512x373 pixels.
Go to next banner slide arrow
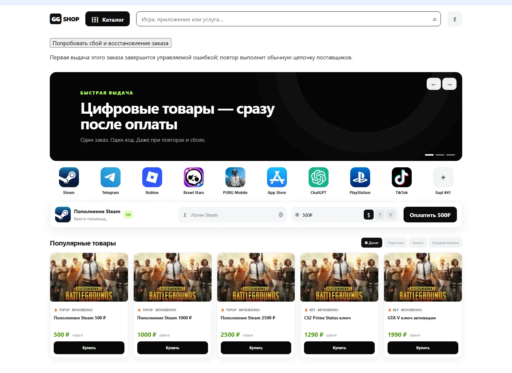click(x=449, y=84)
